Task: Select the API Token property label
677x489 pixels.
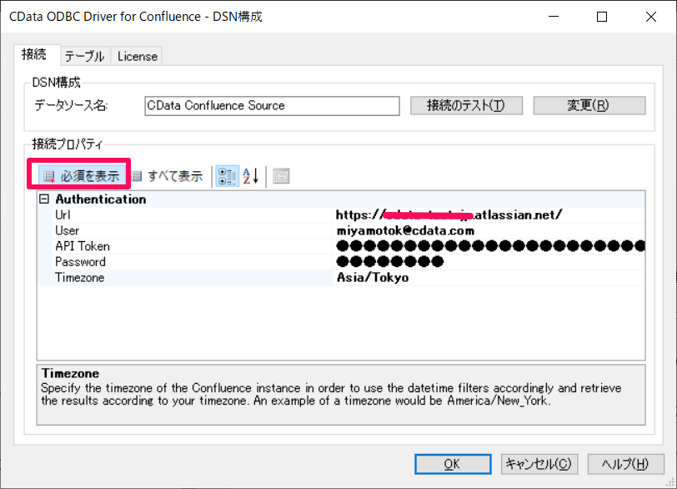Action: coord(82,246)
